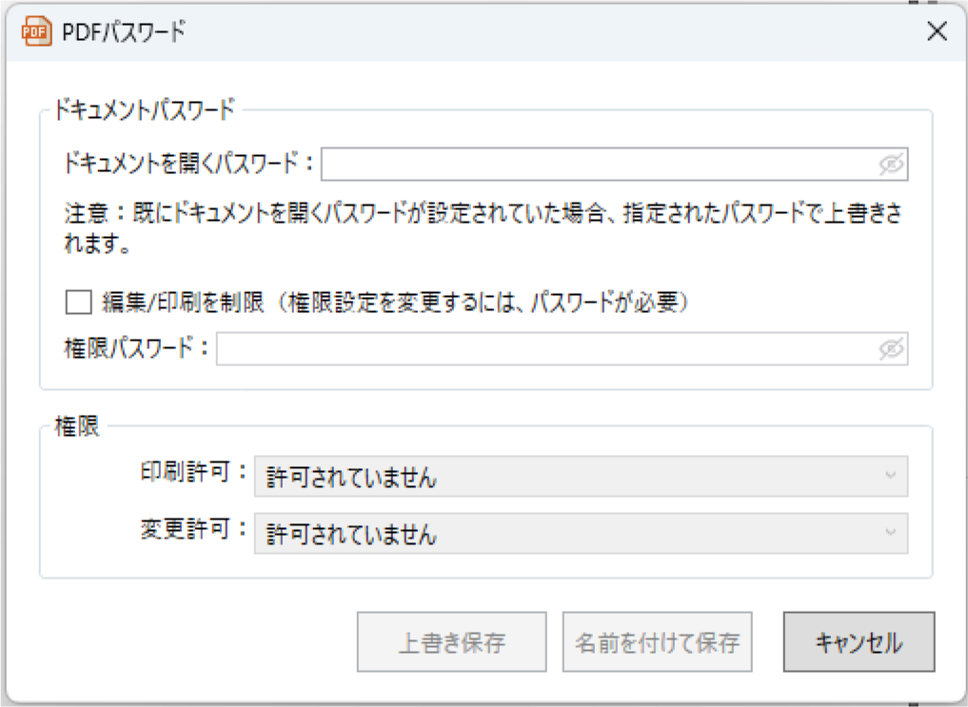Click the PDF icon in the title bar
The width and height of the screenshot is (968, 707).
pos(35,32)
